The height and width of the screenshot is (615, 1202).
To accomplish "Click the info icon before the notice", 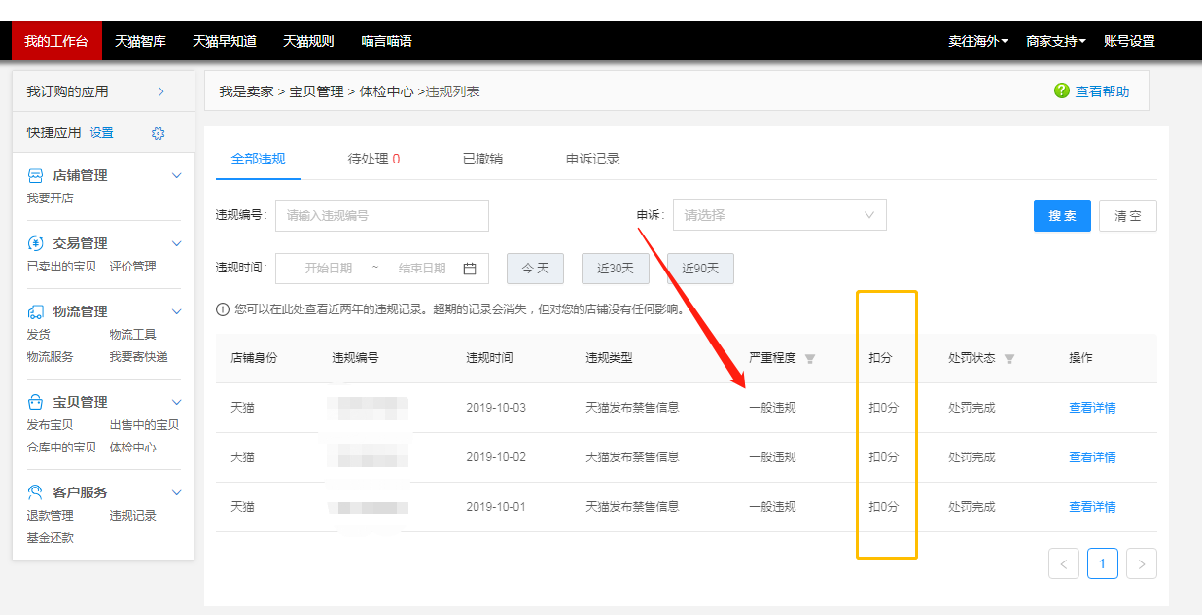I will point(223,309).
